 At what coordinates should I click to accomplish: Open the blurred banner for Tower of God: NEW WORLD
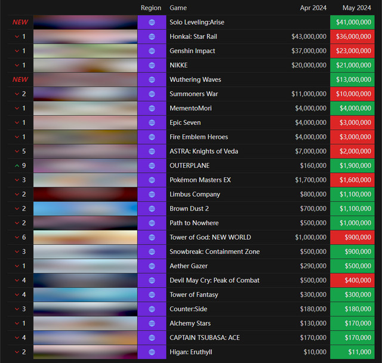coord(85,237)
